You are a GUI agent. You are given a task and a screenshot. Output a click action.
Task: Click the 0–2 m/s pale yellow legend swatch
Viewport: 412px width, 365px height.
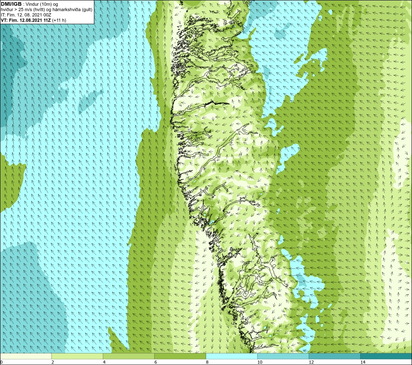coord(26,356)
